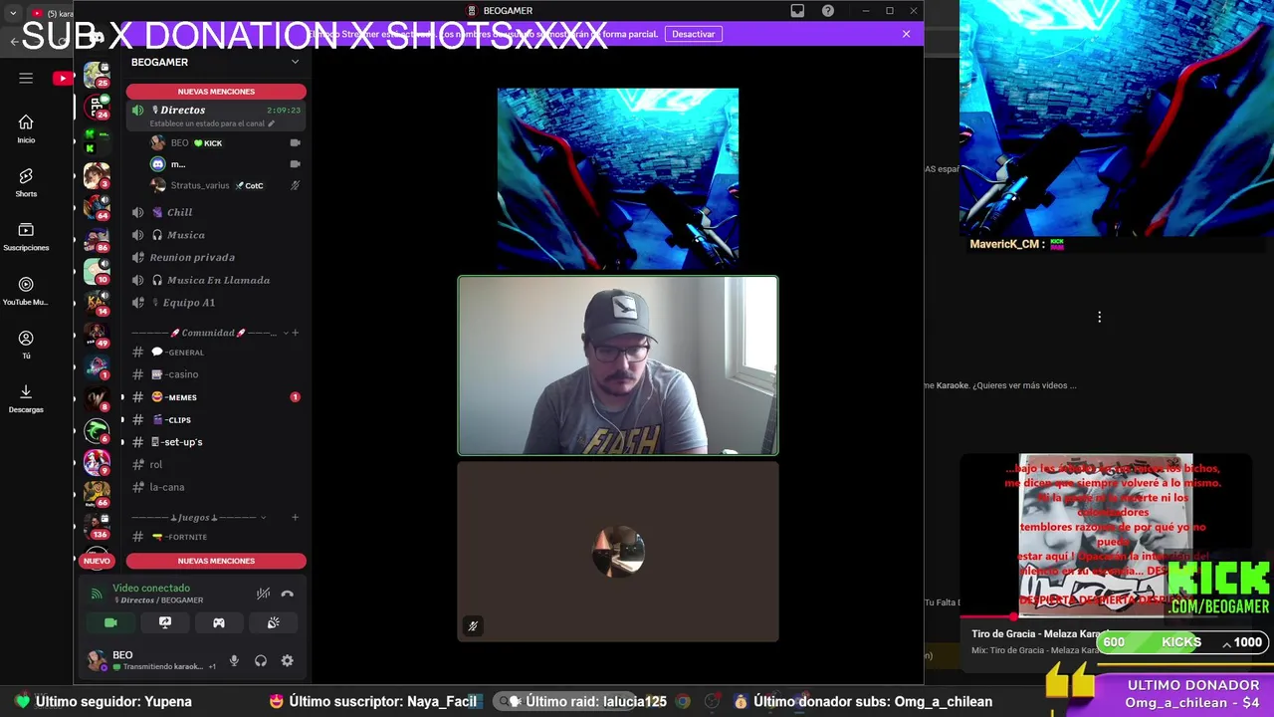Click the bottom NUEVAS MENCIONES banner

point(216,561)
